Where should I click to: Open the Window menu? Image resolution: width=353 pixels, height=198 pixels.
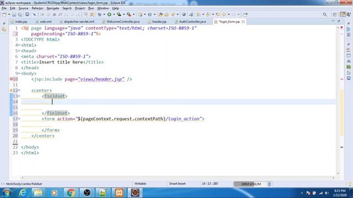coord(103,8)
